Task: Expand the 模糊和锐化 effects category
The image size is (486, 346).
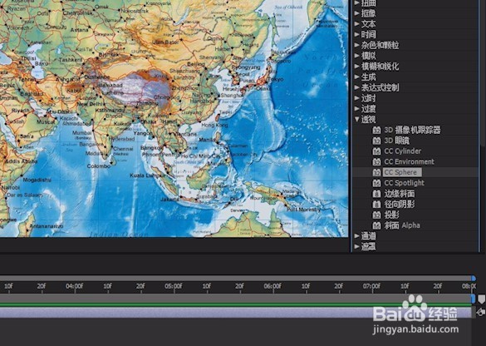Action: click(357, 66)
